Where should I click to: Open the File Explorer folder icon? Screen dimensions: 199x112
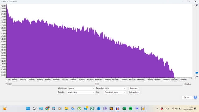click(66, 109)
